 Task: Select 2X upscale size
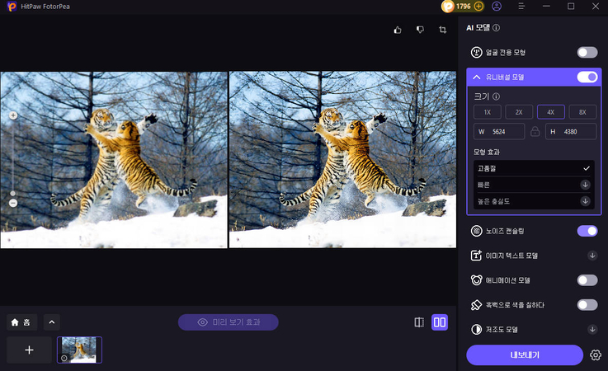519,112
